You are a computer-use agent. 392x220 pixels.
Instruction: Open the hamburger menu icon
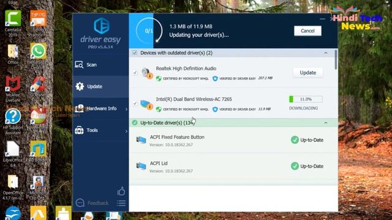point(121,203)
